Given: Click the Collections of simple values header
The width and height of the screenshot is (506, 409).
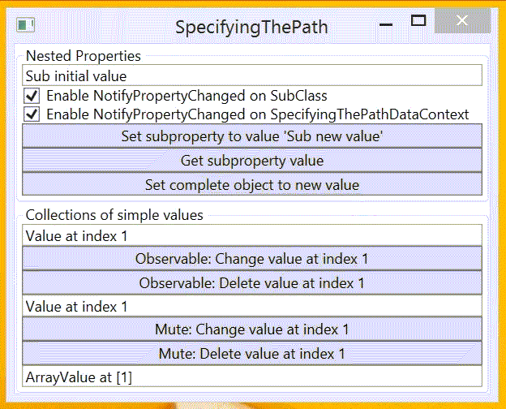Looking at the screenshot, I should (x=114, y=215).
